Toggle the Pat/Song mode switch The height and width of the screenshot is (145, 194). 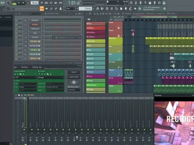tap(14, 3)
